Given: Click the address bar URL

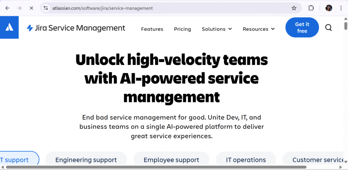Looking at the screenshot, I should pyautogui.click(x=103, y=8).
